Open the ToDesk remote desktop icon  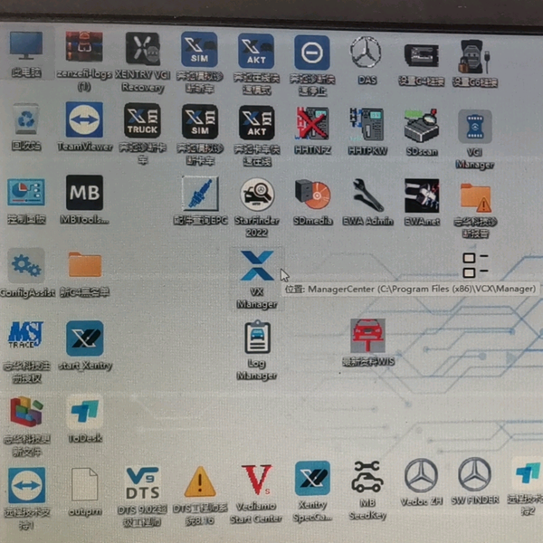(x=84, y=413)
